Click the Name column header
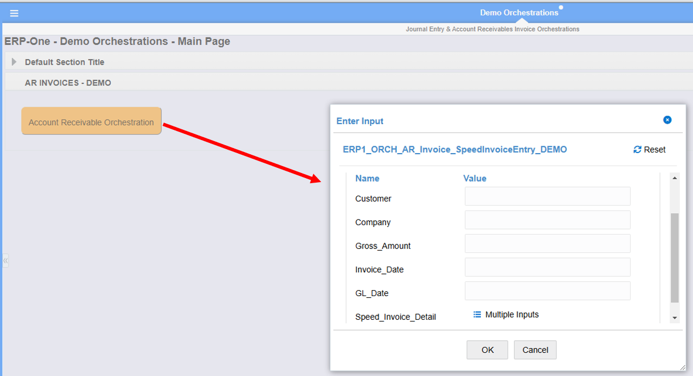 367,178
